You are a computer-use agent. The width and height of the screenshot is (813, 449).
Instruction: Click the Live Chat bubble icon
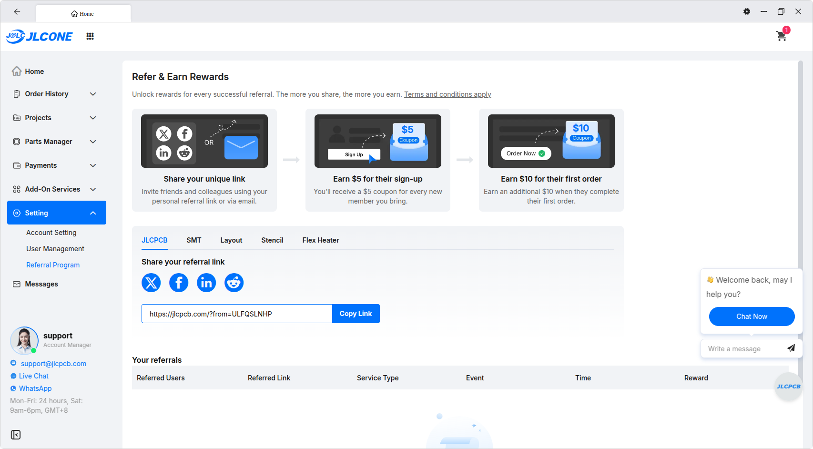tap(13, 376)
